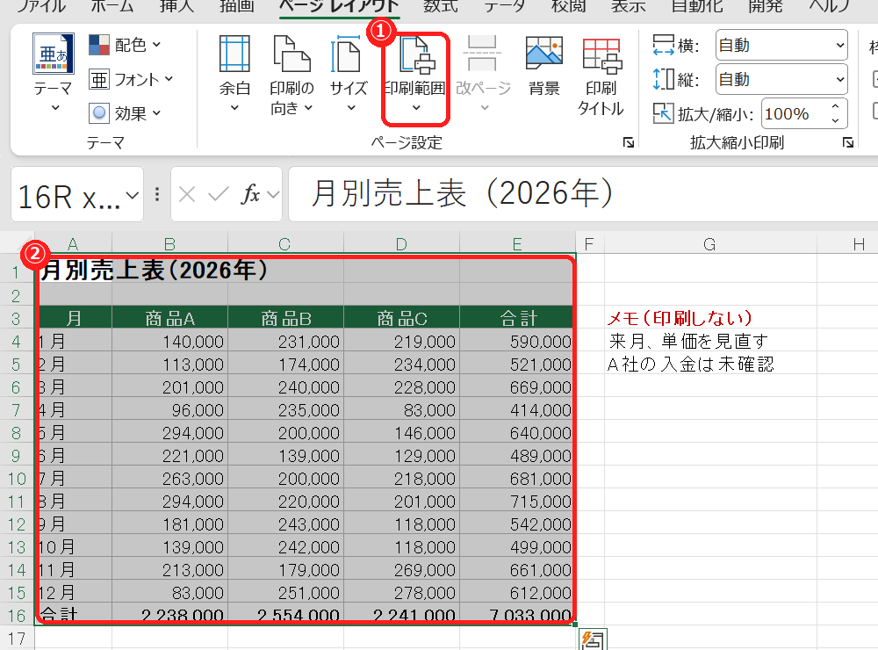Click the サイズ paper size icon
Image resolution: width=878 pixels, height=650 pixels.
point(347,54)
